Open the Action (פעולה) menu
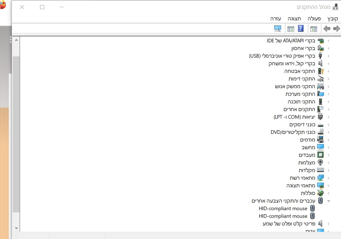Viewport: 341px width, 239px height. tap(314, 19)
